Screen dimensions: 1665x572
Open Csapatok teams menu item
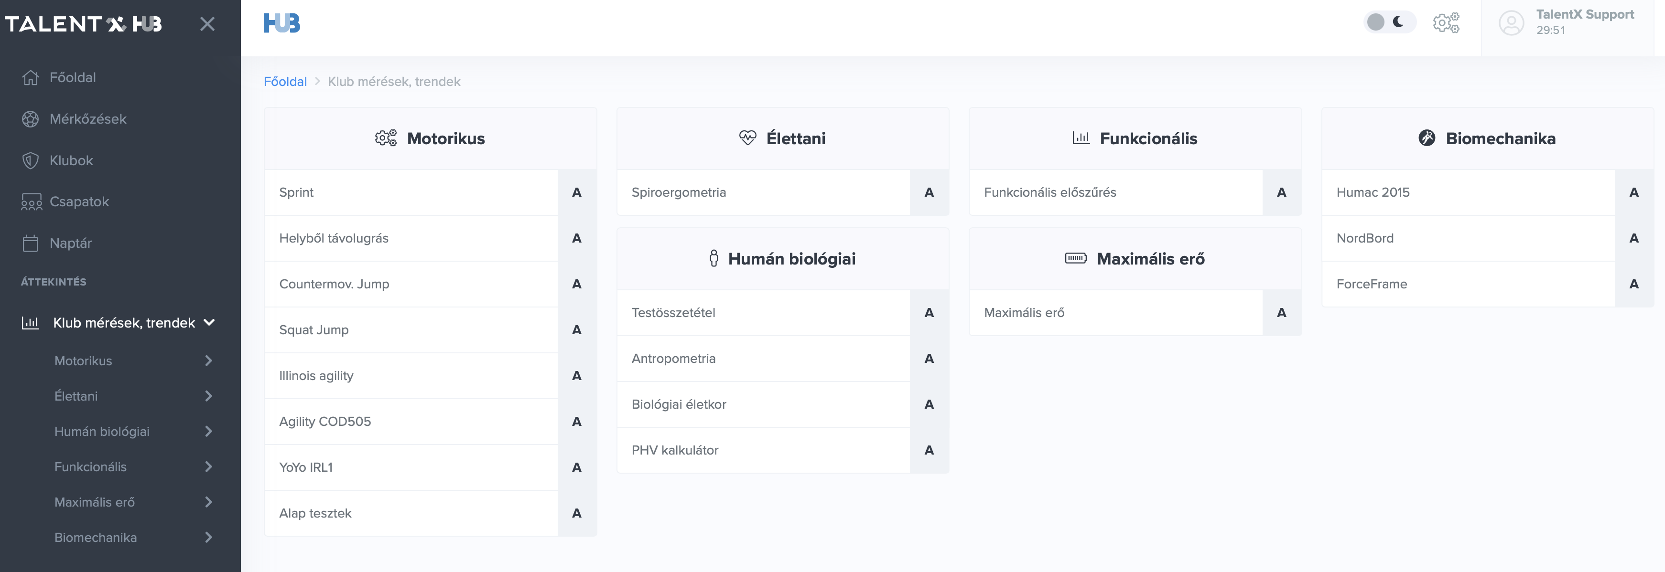(x=79, y=201)
